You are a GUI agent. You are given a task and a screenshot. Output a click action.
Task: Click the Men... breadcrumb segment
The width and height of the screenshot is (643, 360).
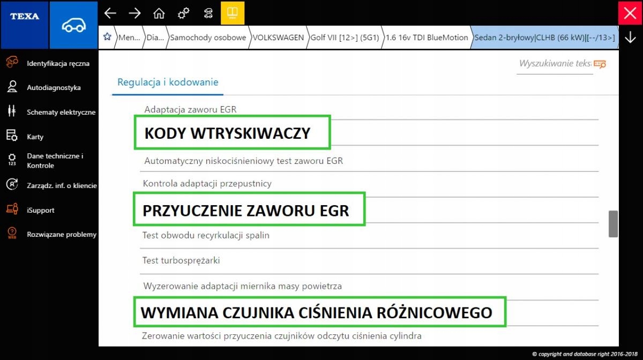pos(129,37)
